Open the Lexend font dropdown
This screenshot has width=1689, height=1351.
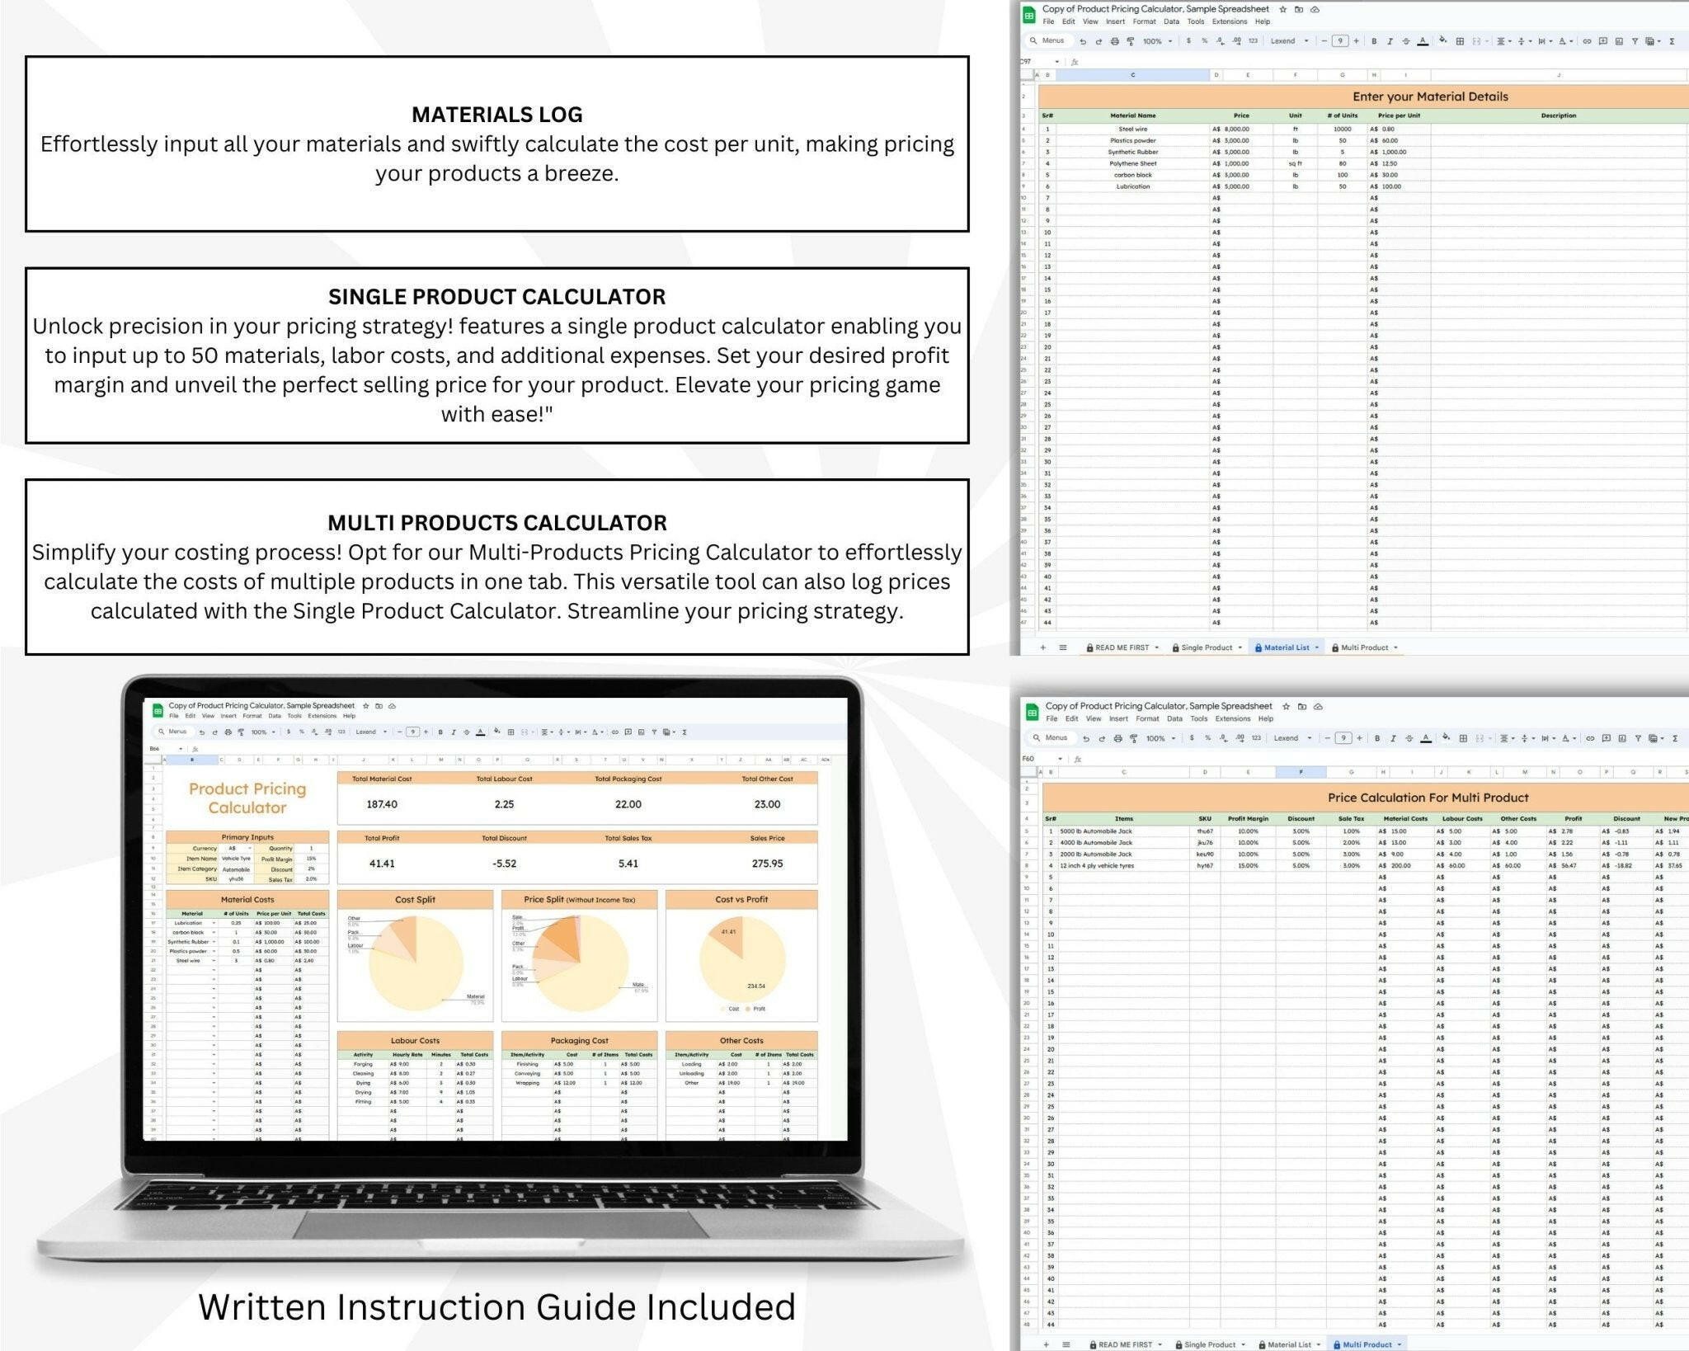pyautogui.click(x=1289, y=41)
